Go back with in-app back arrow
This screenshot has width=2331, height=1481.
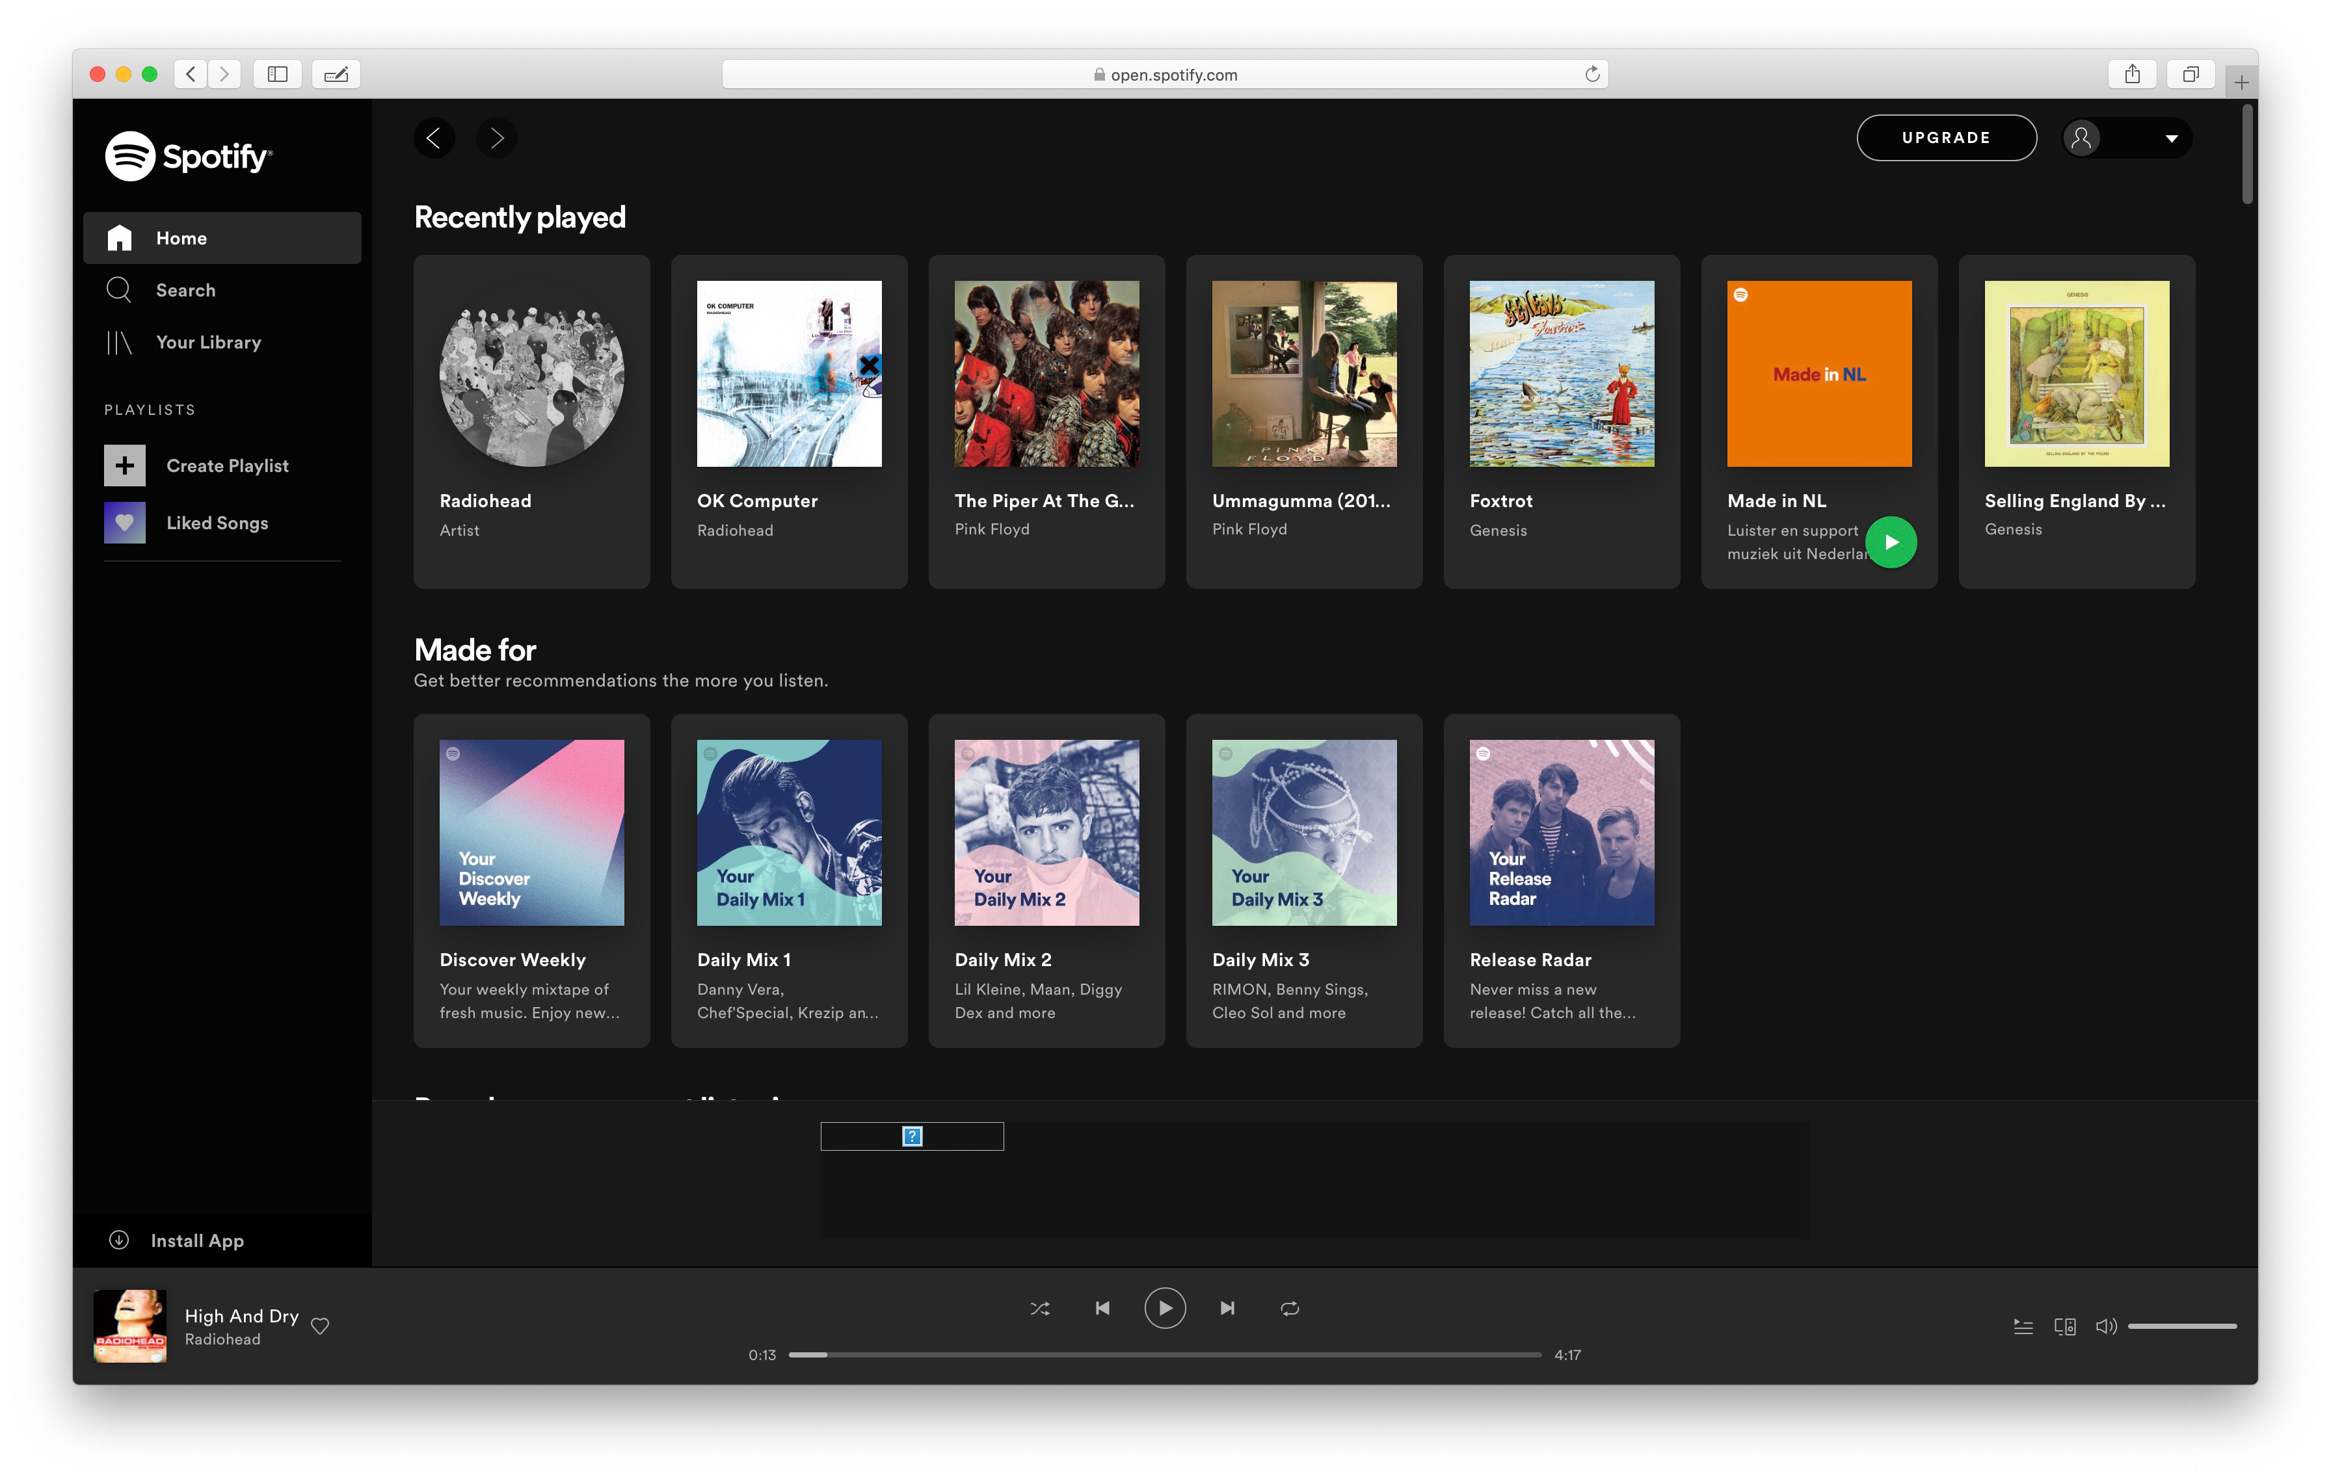pyautogui.click(x=434, y=138)
